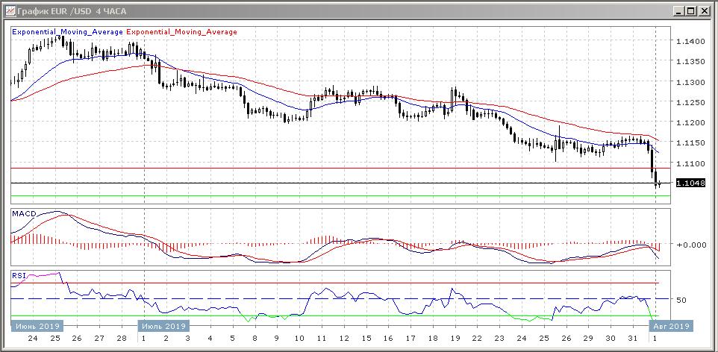Select the RSI indicator label
This screenshot has width=718, height=352.
19,276
